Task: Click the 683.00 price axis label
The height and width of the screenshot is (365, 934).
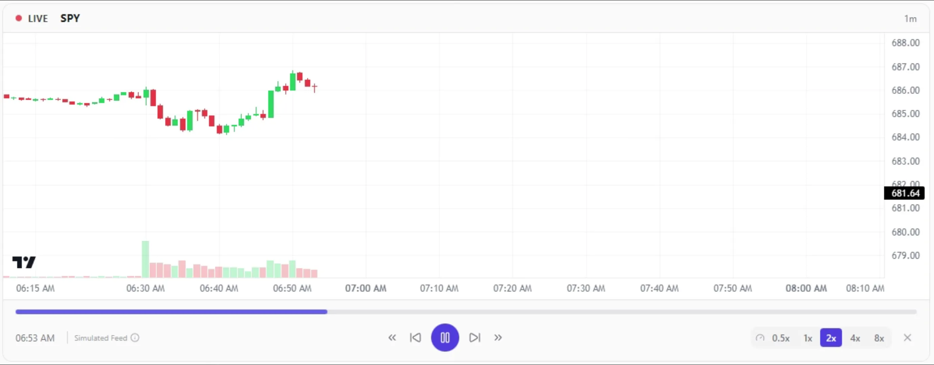Action: click(x=906, y=161)
